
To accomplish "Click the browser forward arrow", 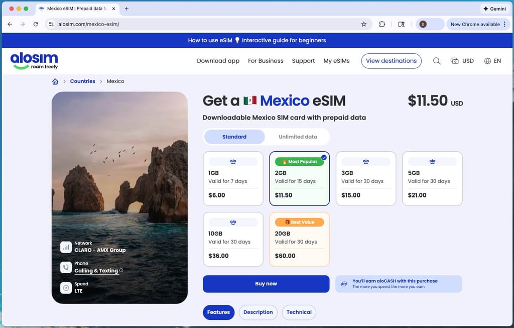I will click(x=23, y=24).
